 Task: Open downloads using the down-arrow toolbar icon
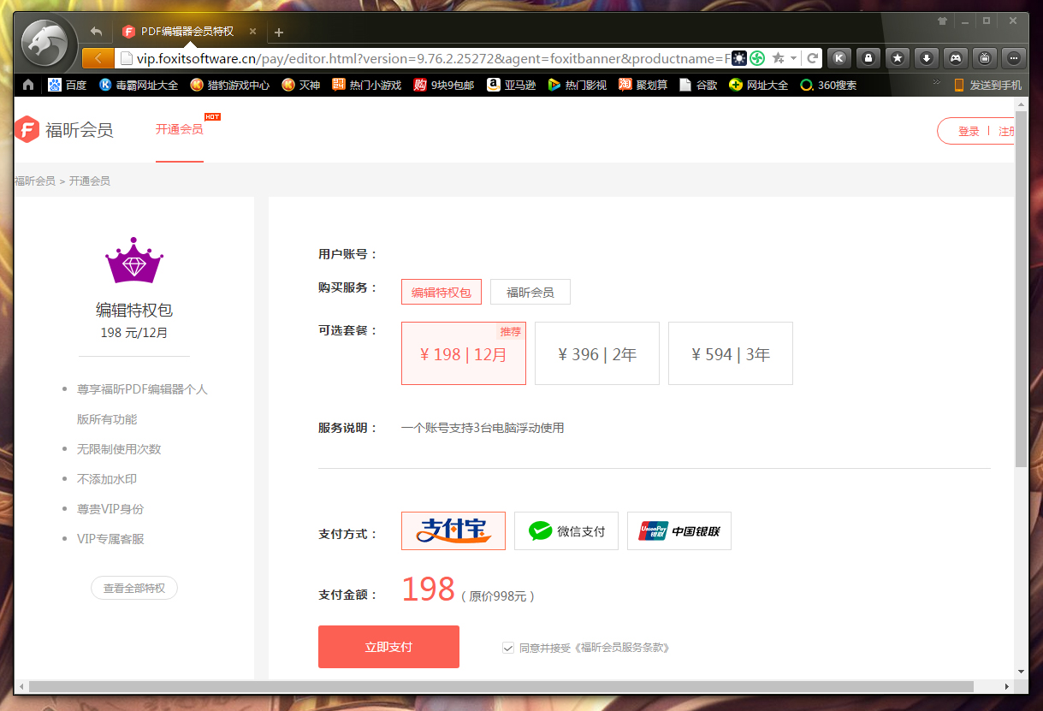coord(926,58)
